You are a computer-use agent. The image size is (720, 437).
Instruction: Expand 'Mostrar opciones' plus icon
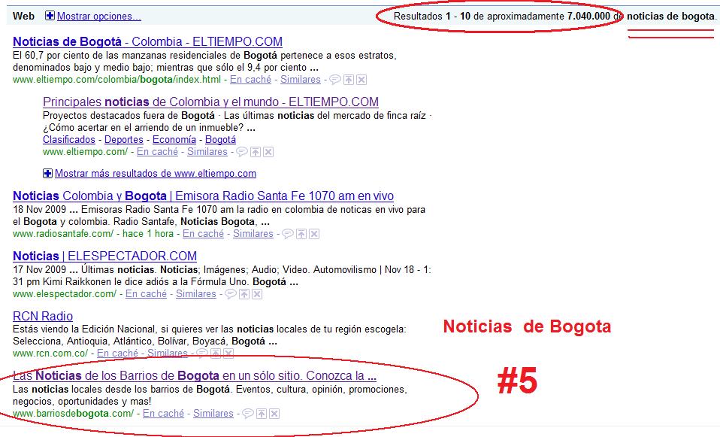click(50, 16)
